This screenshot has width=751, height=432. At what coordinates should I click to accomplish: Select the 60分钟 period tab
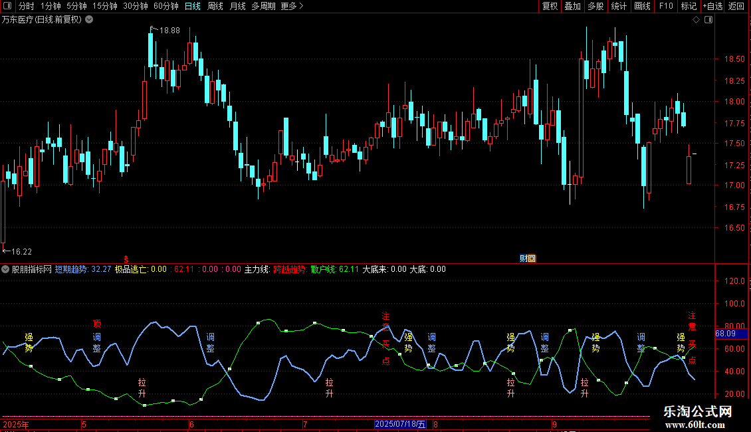click(x=165, y=6)
